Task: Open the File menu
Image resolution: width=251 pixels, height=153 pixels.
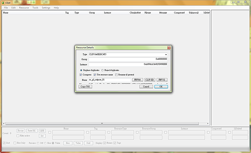Action: point(6,8)
